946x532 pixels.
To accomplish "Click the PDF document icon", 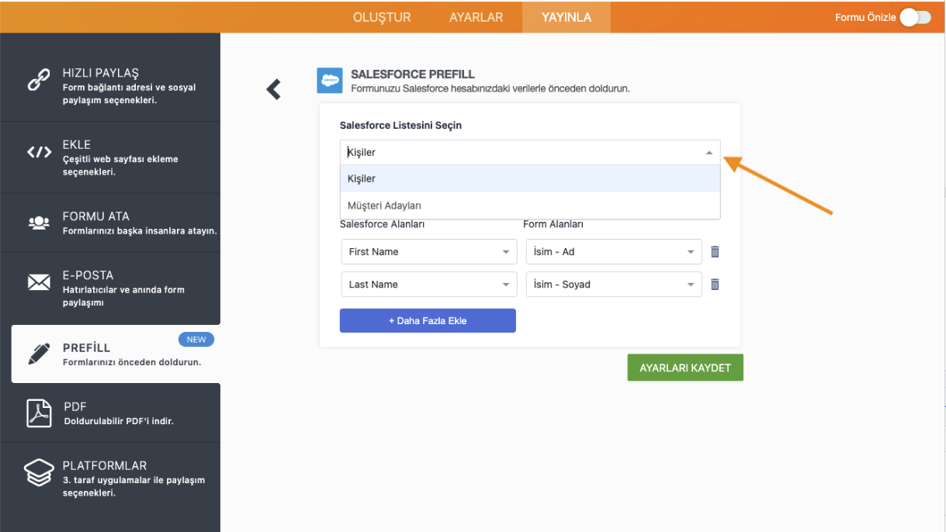I will 39,413.
